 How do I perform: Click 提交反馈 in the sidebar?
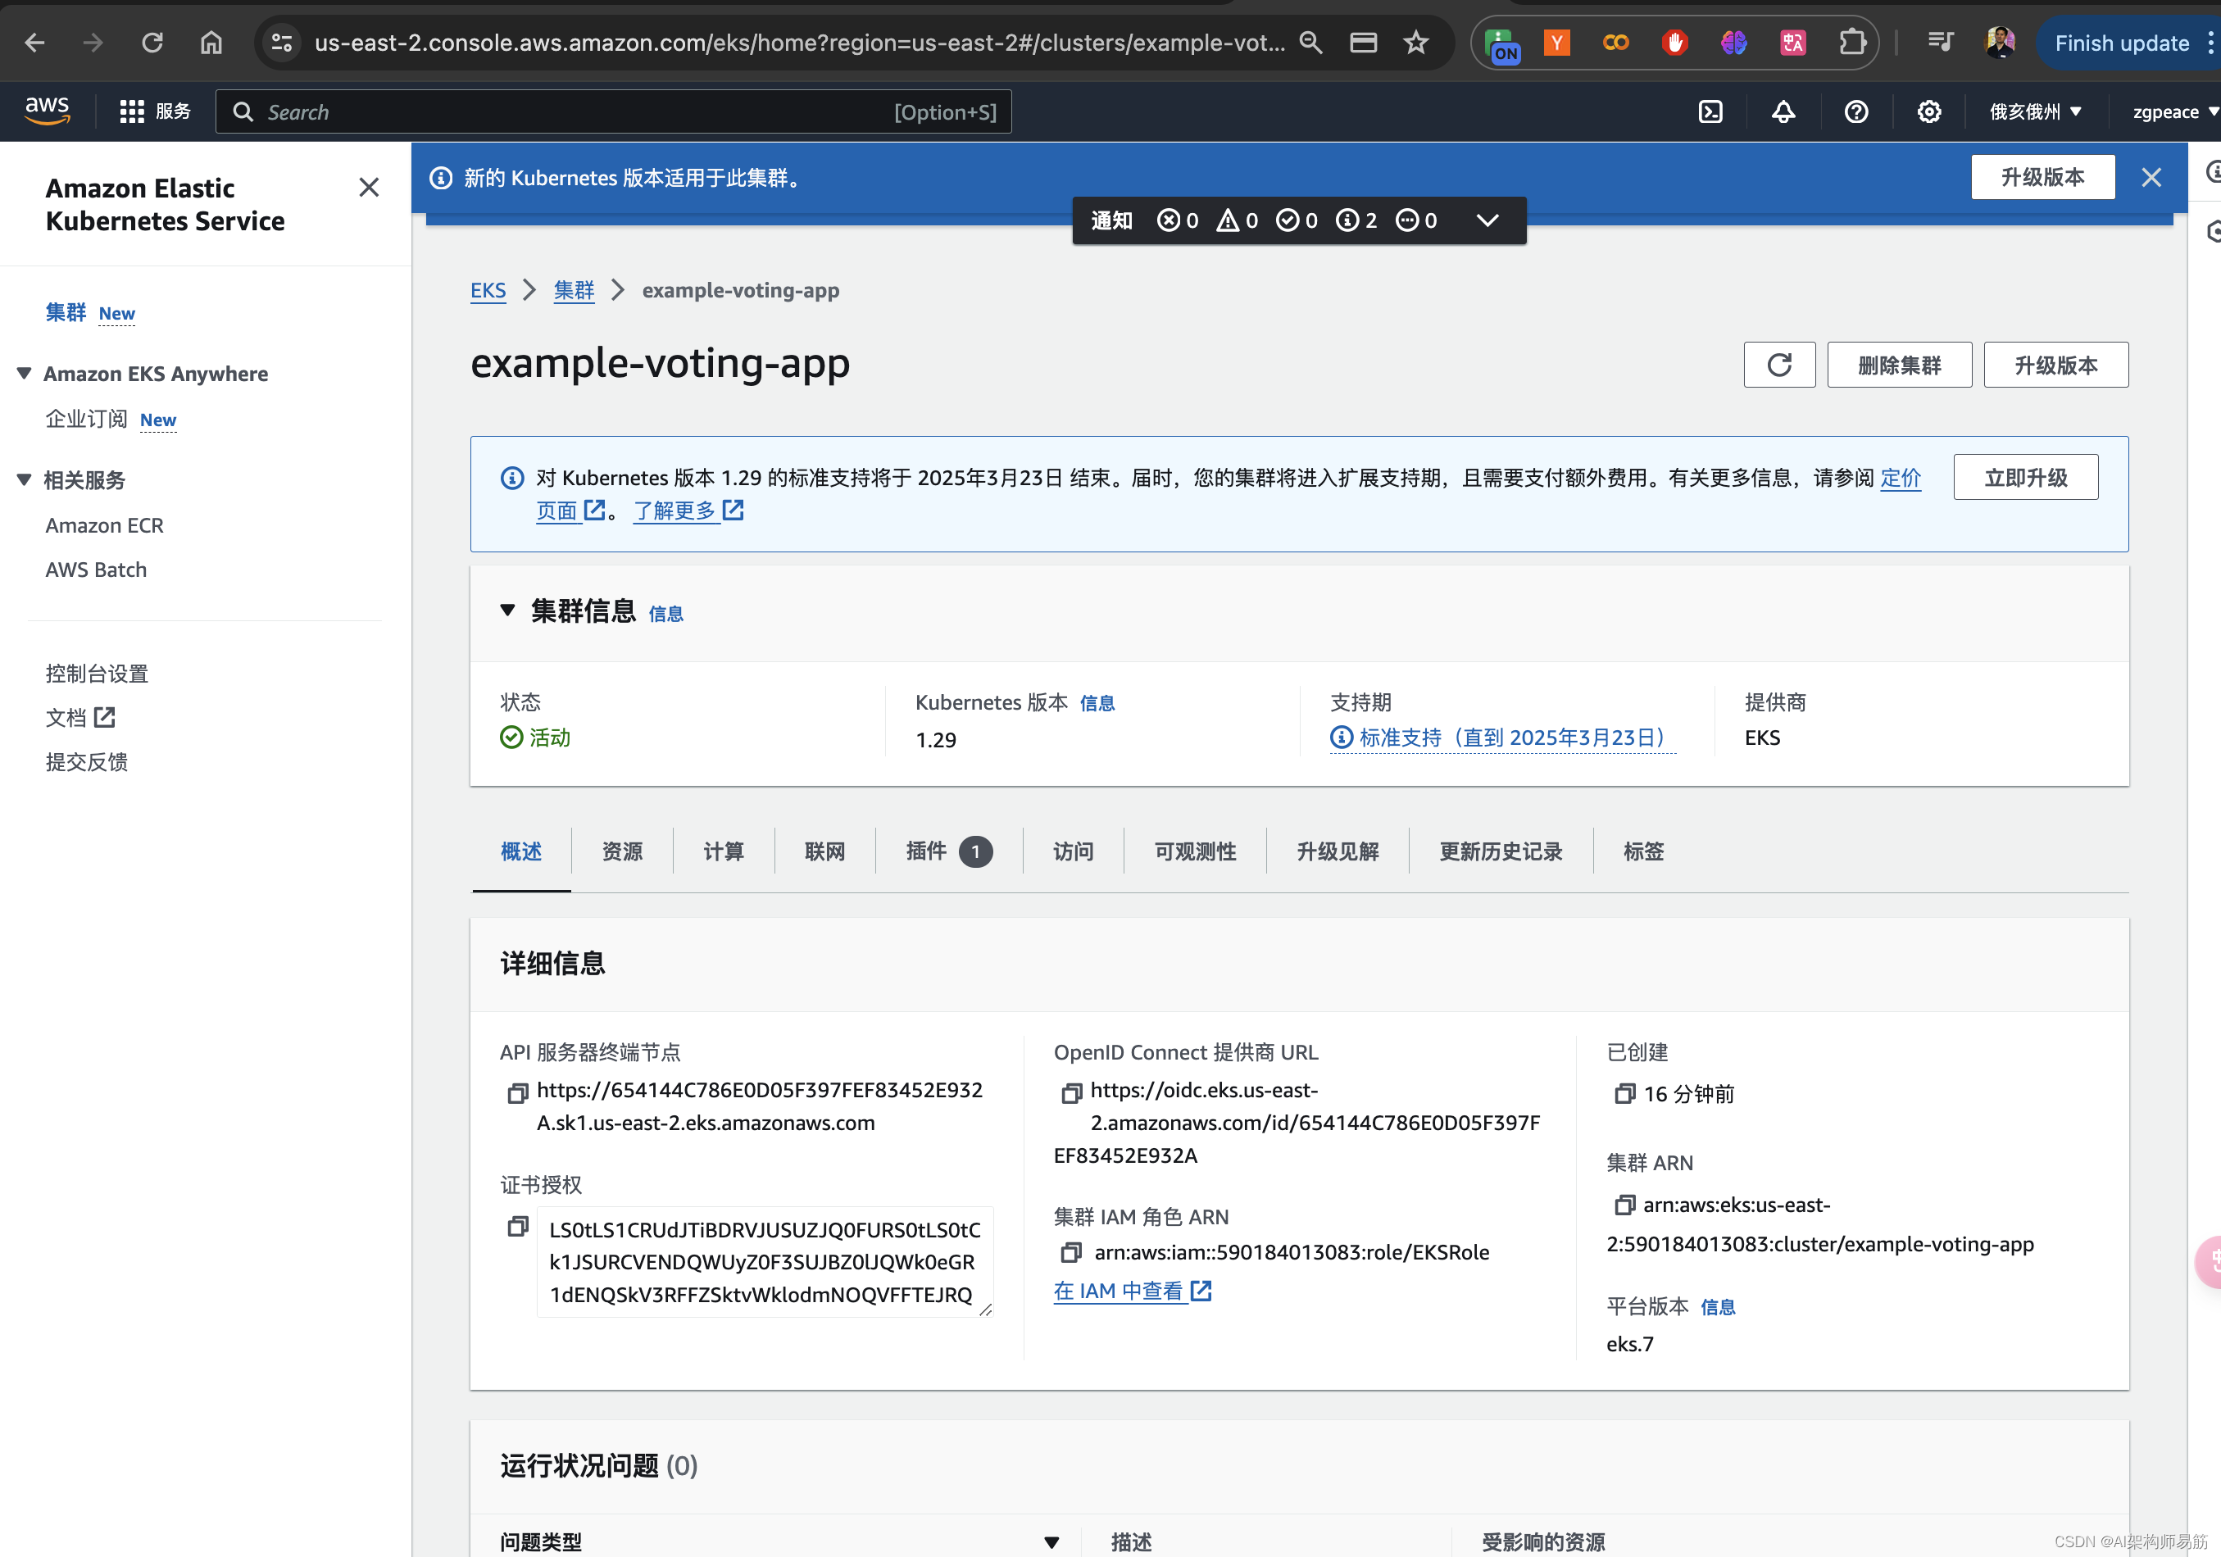(86, 762)
